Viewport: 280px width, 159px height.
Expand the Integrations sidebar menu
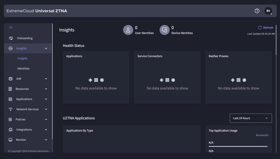tap(46, 130)
